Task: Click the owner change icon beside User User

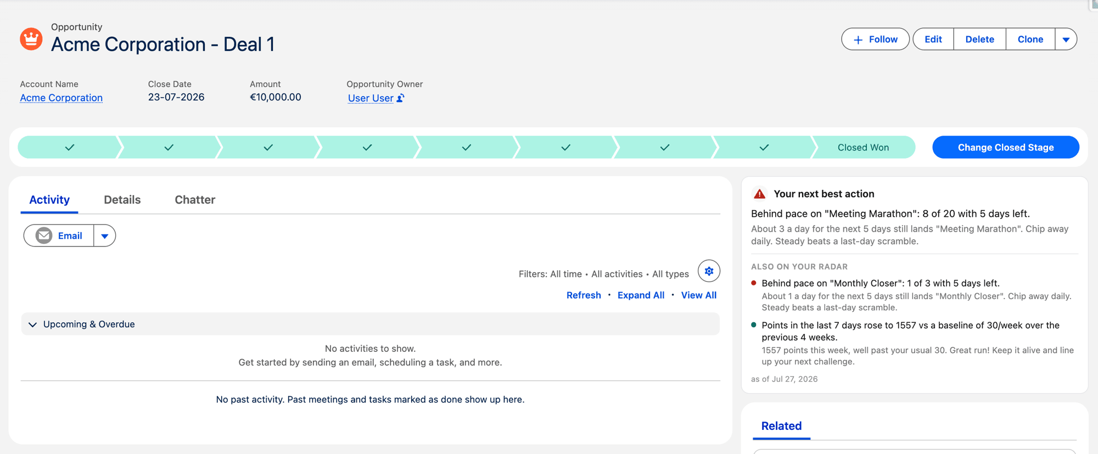Action: (x=401, y=98)
